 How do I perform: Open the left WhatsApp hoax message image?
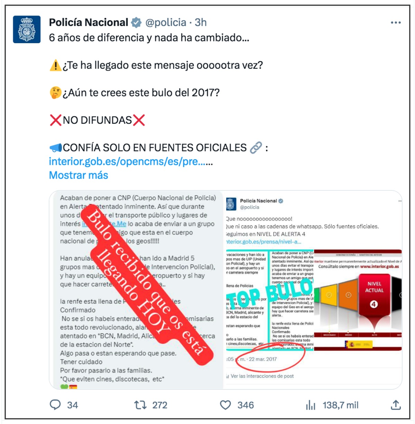137,290
